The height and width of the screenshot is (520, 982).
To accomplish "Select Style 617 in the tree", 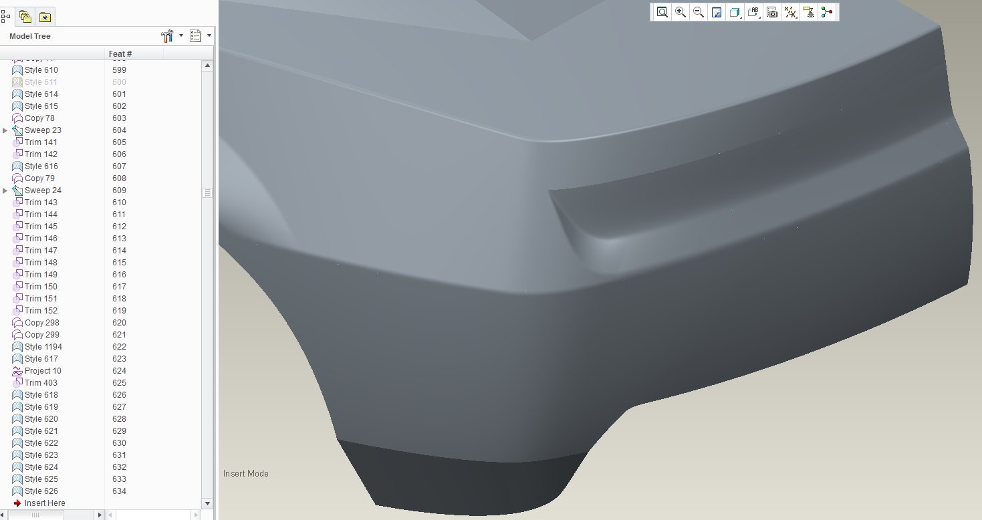I will coord(41,359).
